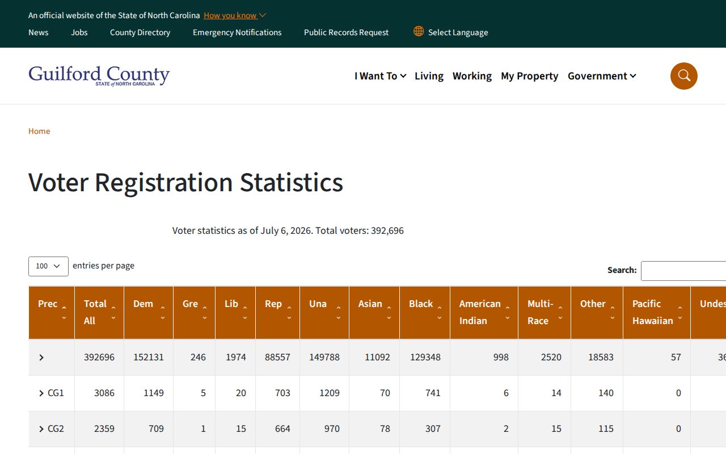Click the Undes column header
The width and height of the screenshot is (726, 454).
[x=708, y=313]
